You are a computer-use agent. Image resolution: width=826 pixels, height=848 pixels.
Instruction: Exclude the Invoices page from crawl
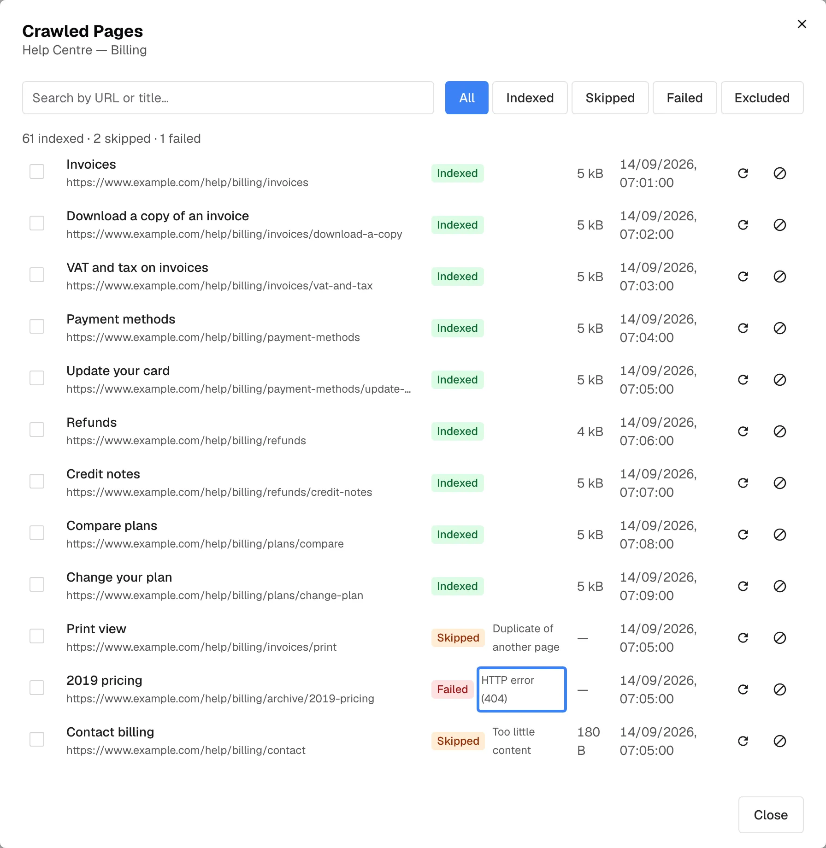pyautogui.click(x=780, y=173)
